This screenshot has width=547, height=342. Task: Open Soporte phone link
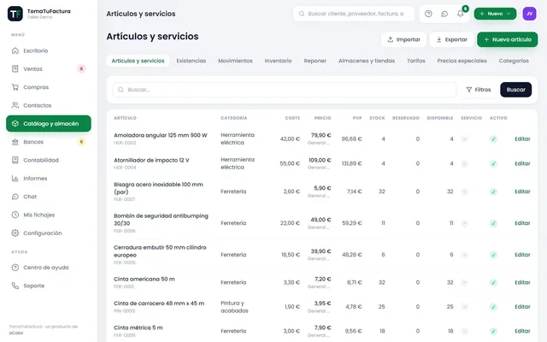(49, 286)
